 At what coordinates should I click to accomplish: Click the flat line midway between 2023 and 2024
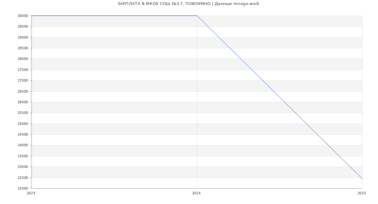coord(114,16)
